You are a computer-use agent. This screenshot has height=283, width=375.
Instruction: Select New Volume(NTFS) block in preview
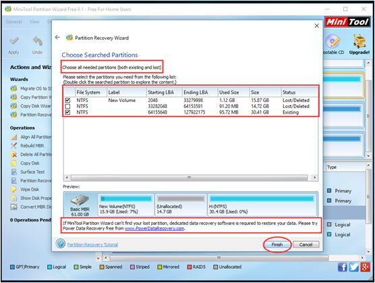click(x=126, y=205)
